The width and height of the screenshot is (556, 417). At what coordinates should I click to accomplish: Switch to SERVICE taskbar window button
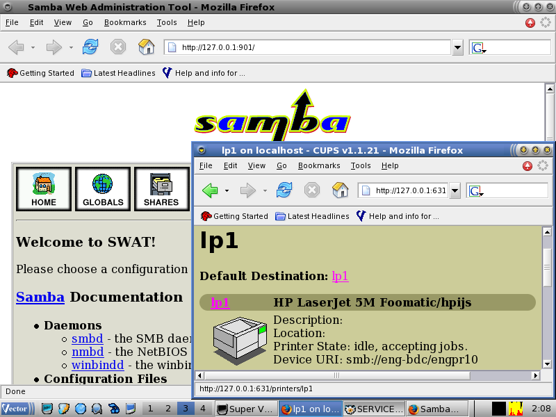374,409
